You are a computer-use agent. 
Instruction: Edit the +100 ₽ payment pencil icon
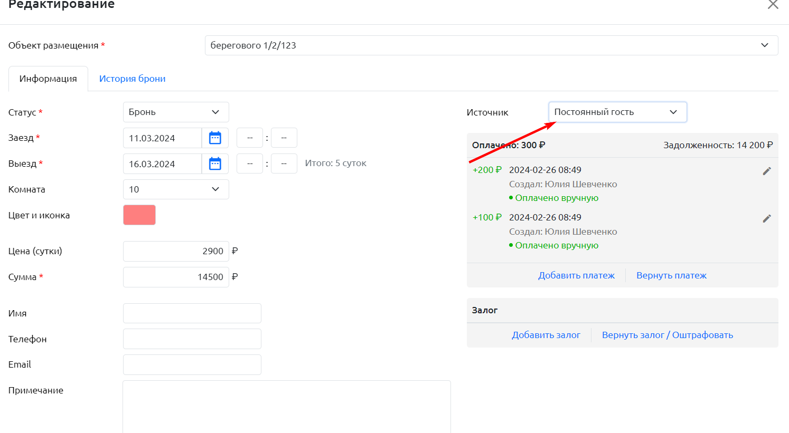[767, 218]
